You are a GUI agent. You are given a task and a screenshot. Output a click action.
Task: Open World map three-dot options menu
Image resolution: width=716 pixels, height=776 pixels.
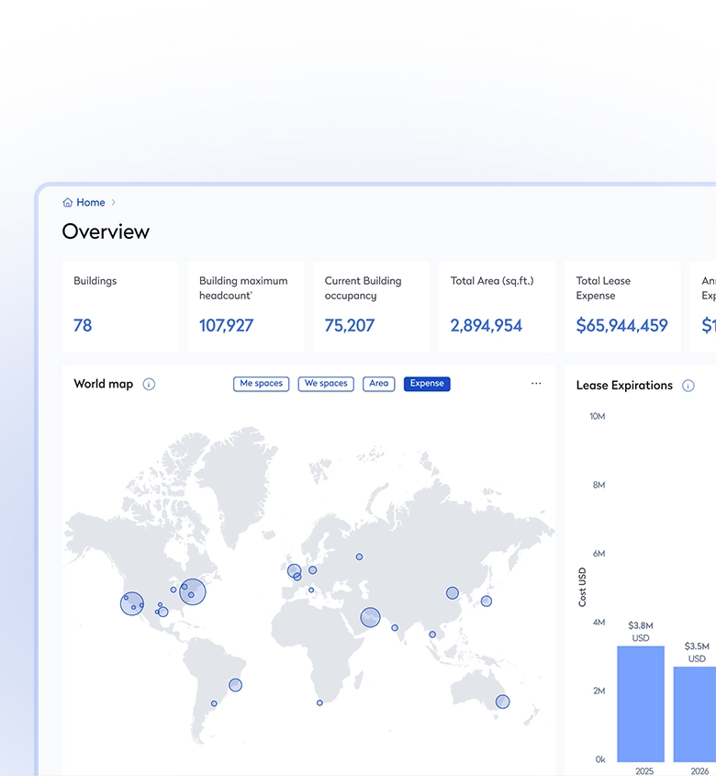click(536, 384)
